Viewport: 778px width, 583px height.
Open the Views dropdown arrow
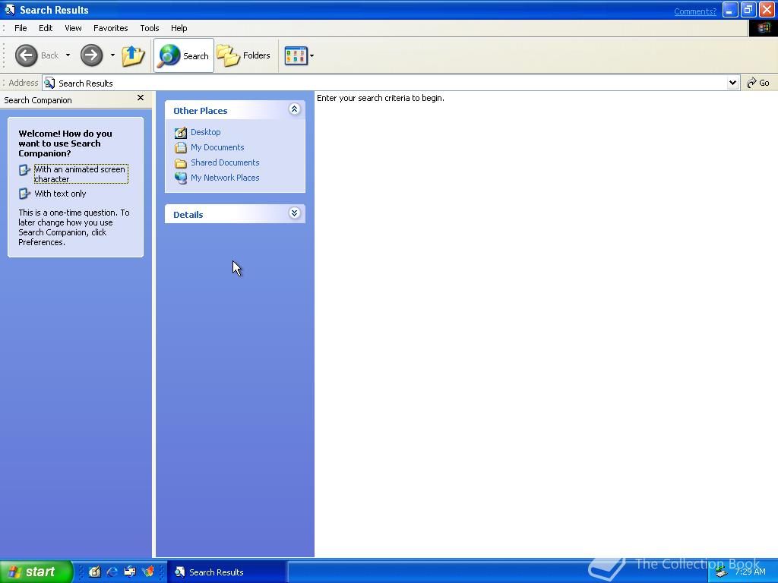pos(312,56)
